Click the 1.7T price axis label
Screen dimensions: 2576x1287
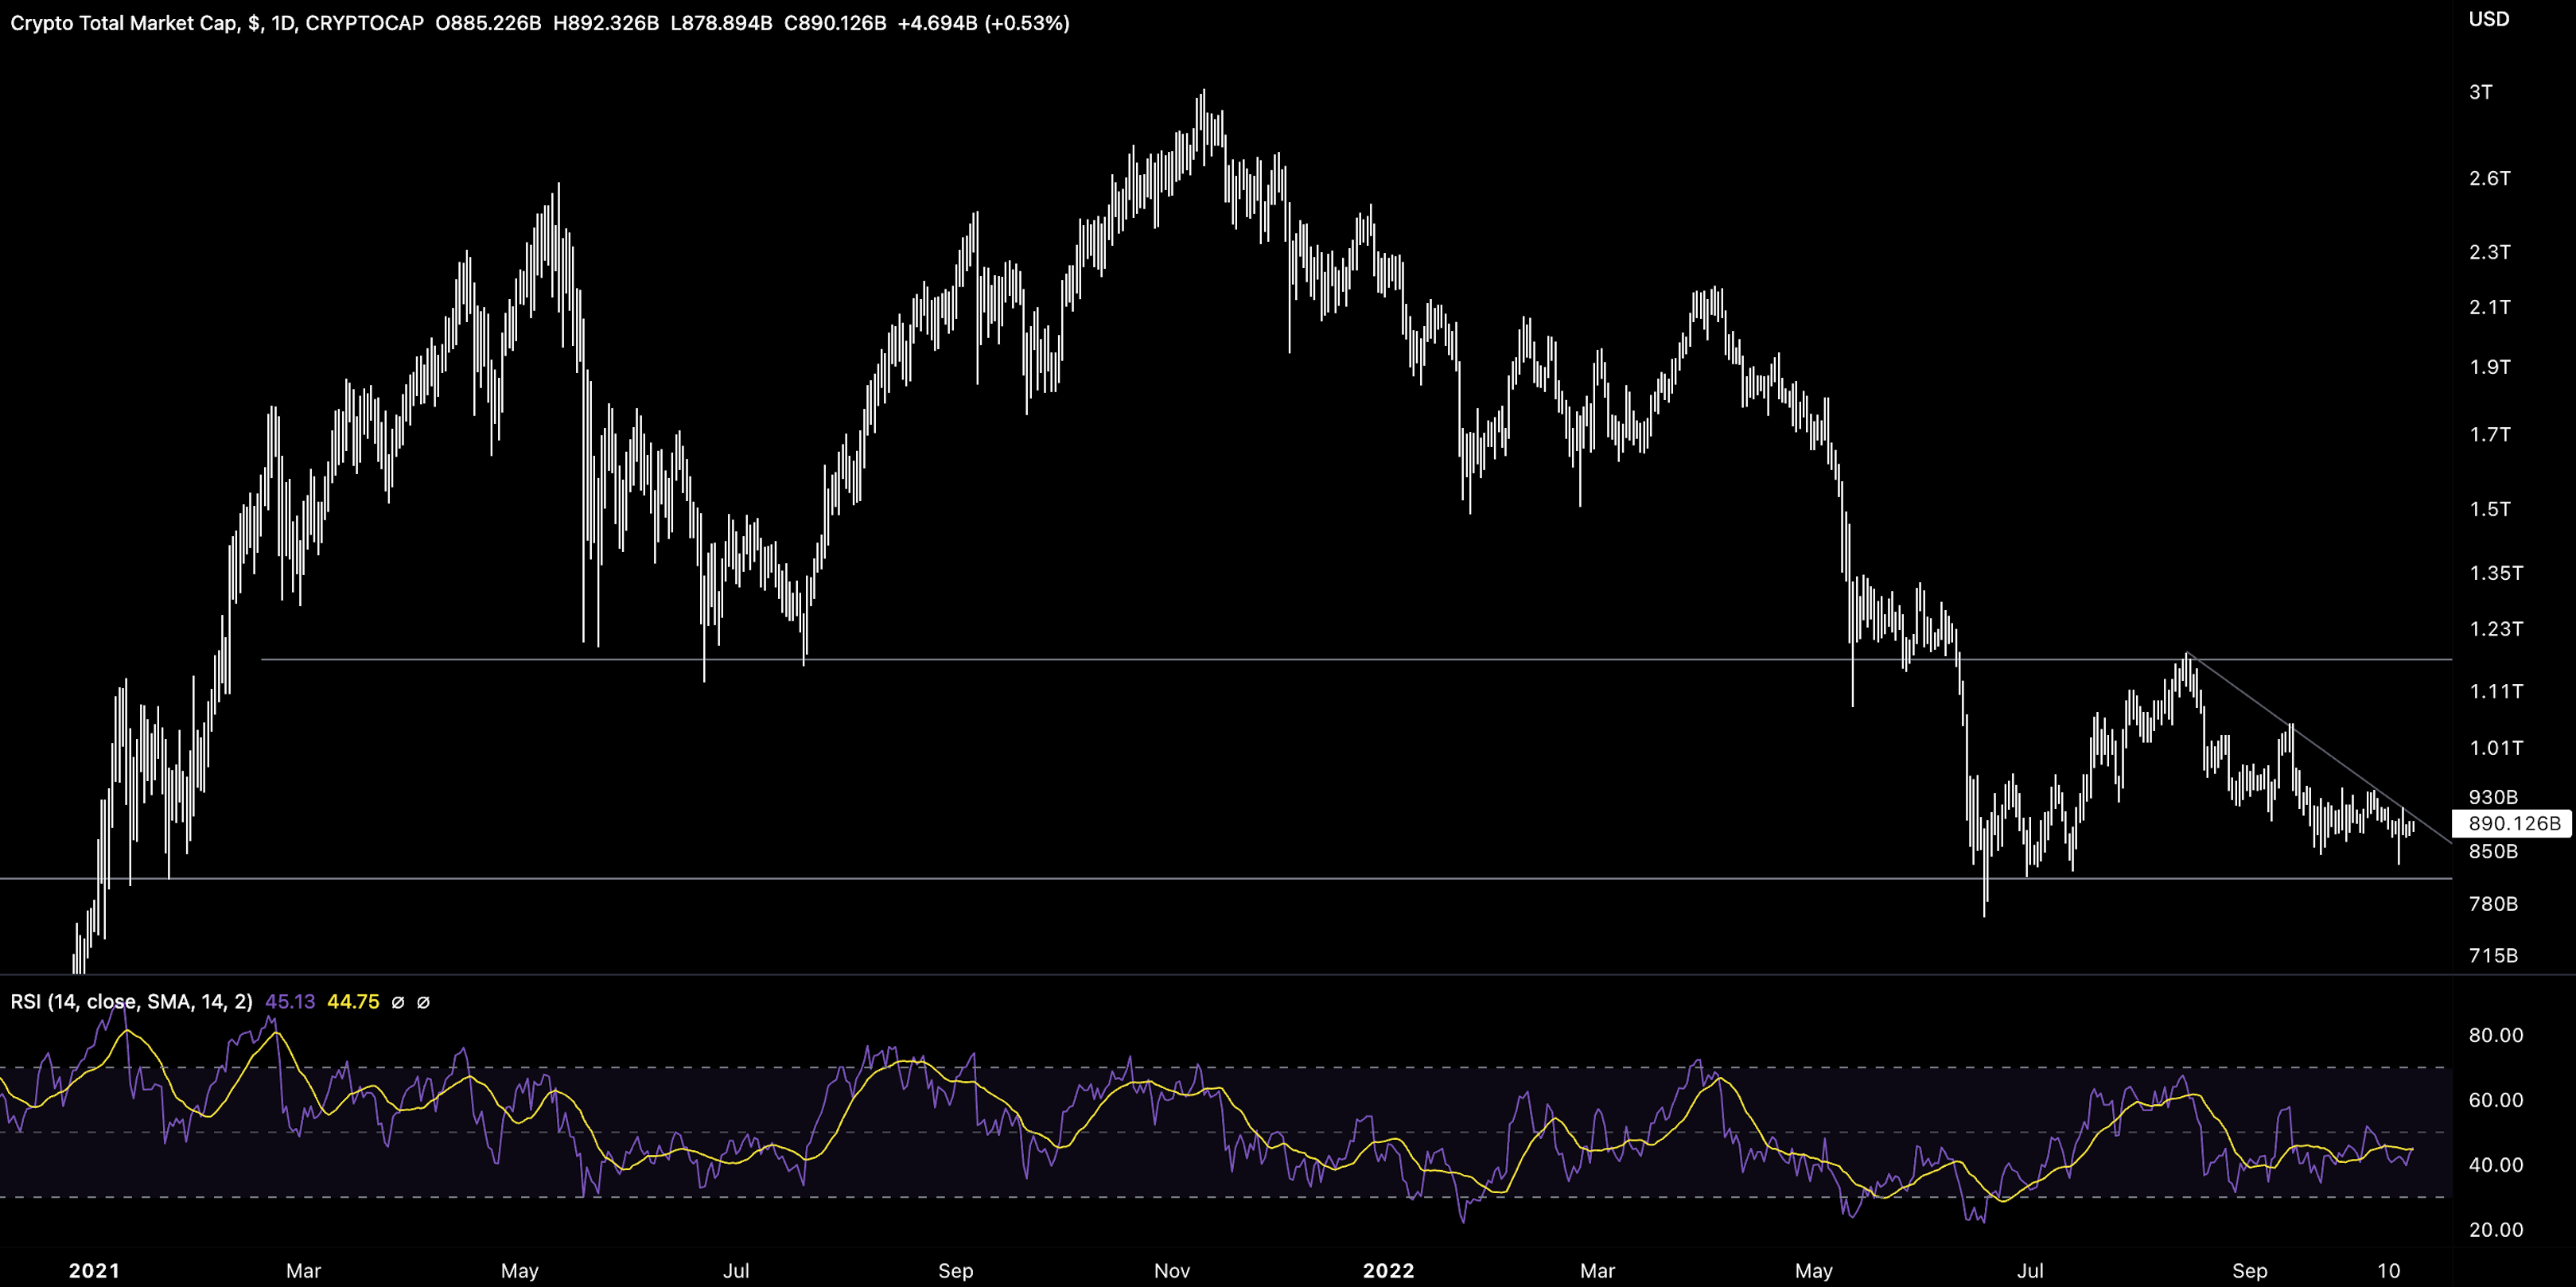pyautogui.click(x=2489, y=434)
